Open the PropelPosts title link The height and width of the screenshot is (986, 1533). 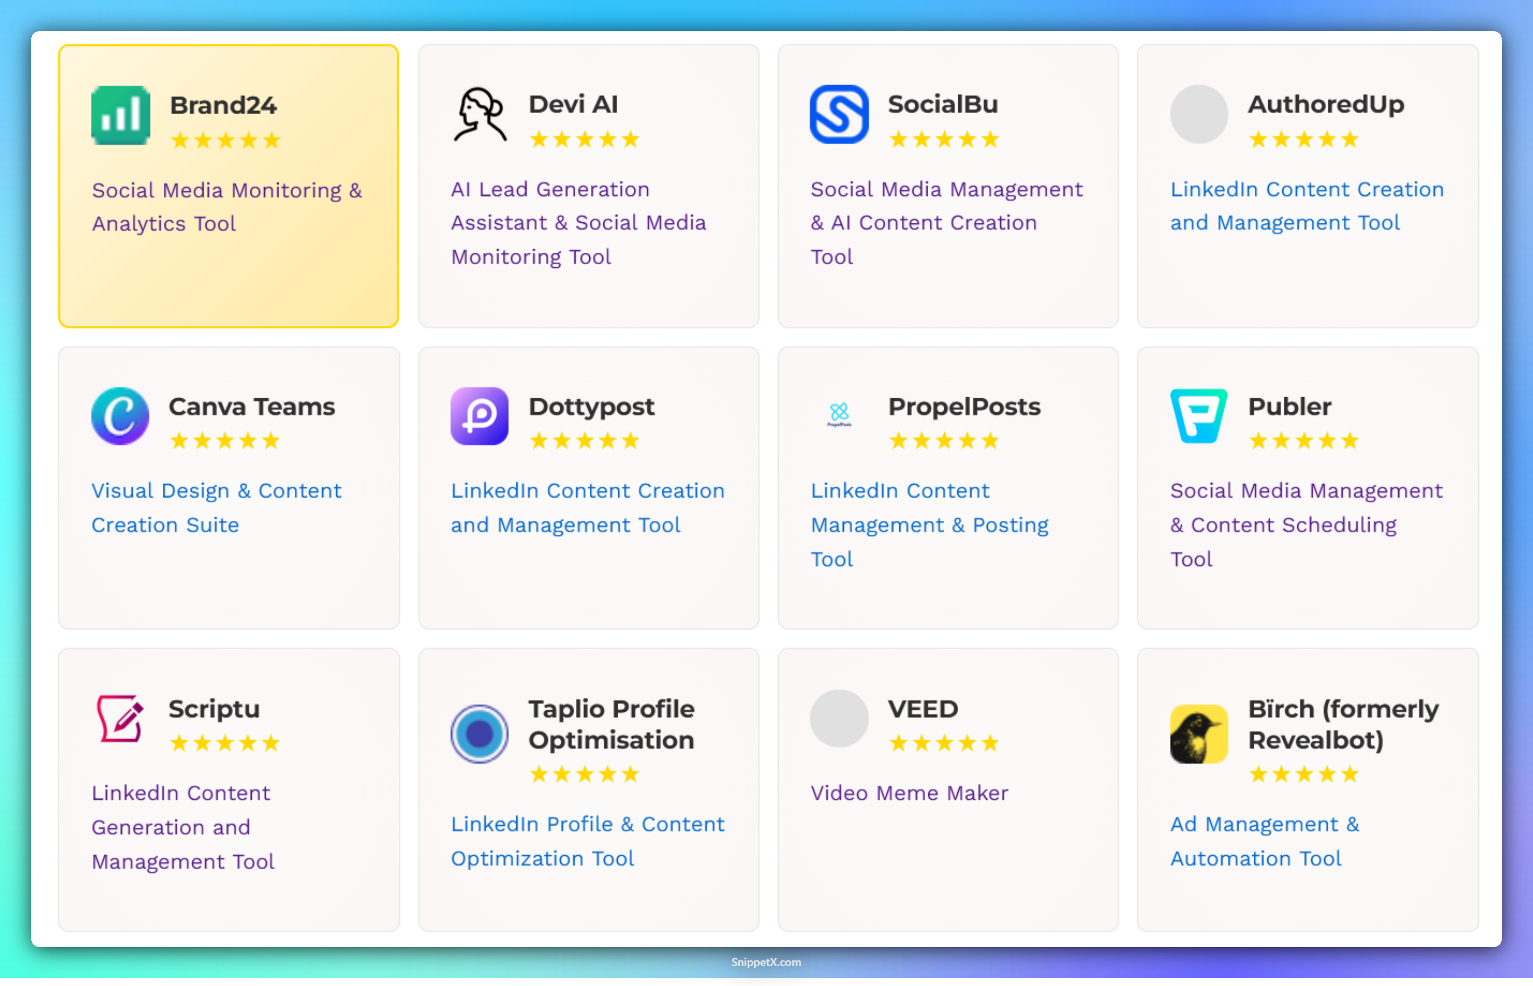(964, 407)
